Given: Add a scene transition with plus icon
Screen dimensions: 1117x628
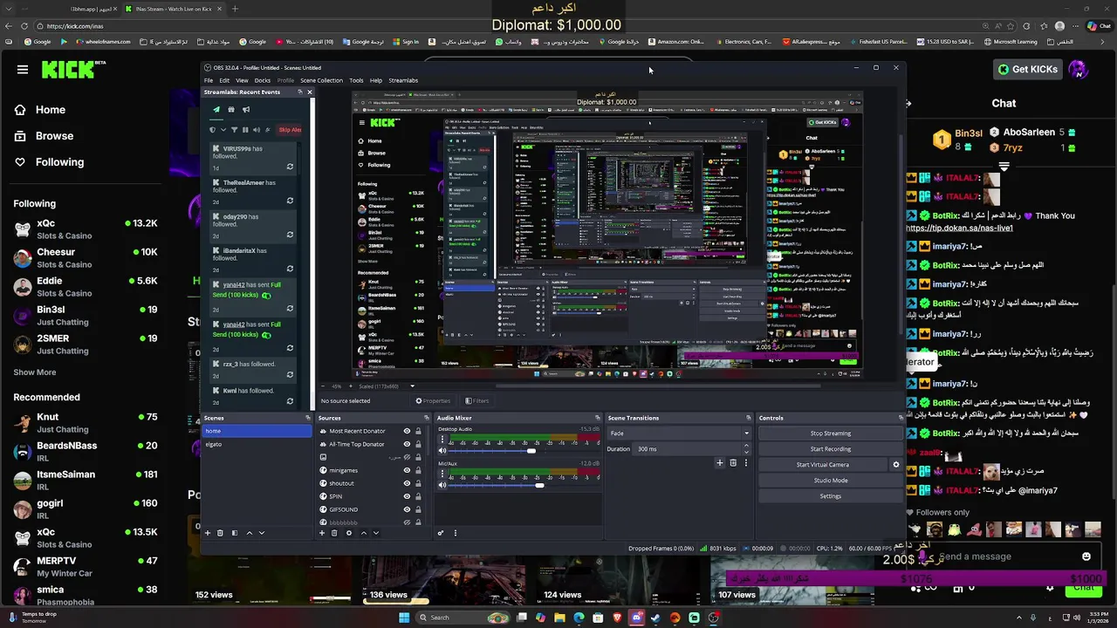Looking at the screenshot, I should pos(720,462).
